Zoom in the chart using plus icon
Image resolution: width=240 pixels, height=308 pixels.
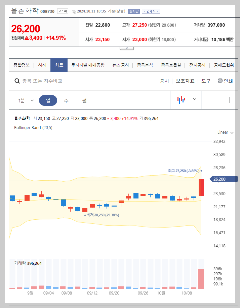click(230, 100)
